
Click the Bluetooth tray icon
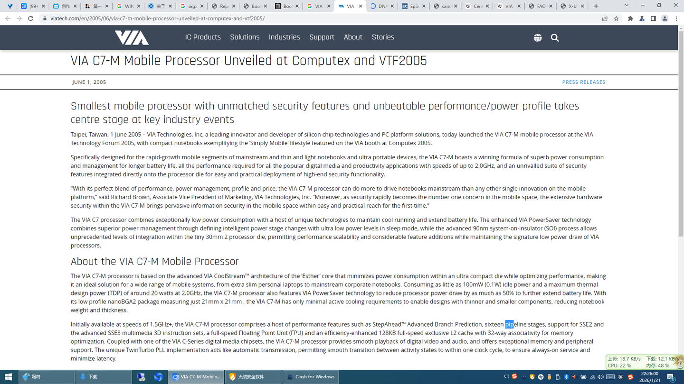[x=566, y=377]
